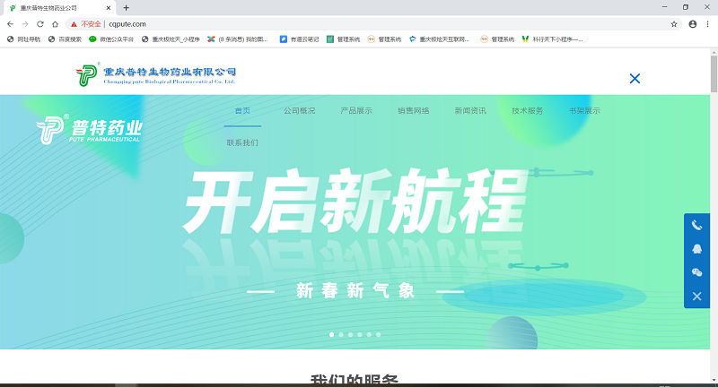Click the 首页 navigation item

(x=242, y=111)
